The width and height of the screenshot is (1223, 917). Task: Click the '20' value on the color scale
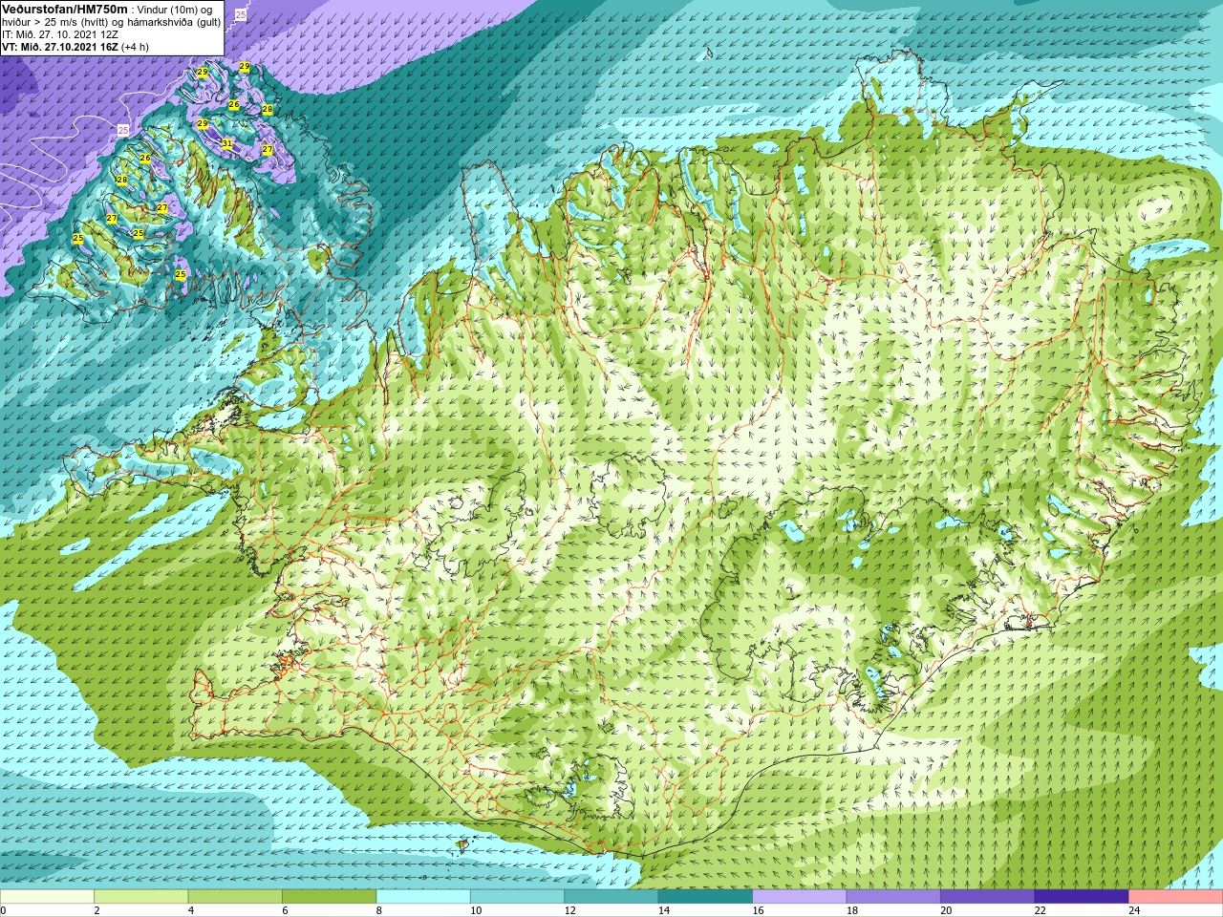coord(946,910)
